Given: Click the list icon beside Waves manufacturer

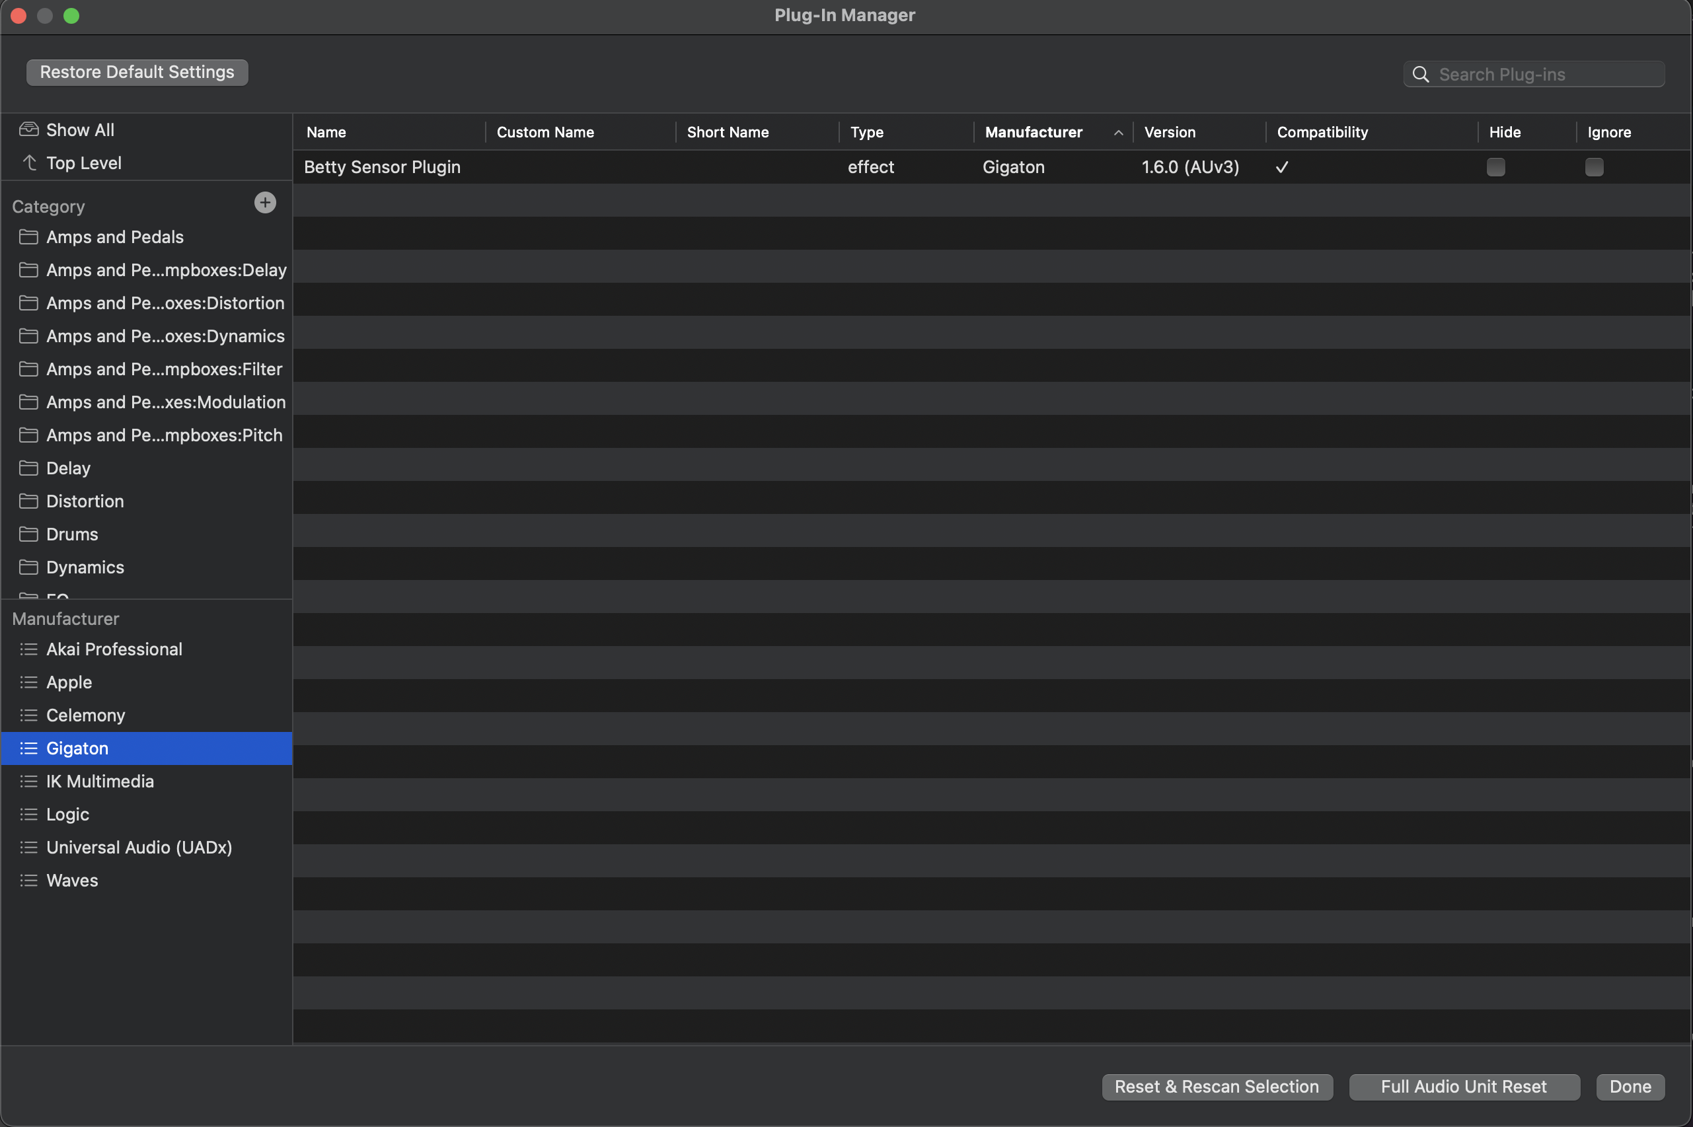Looking at the screenshot, I should (x=29, y=880).
